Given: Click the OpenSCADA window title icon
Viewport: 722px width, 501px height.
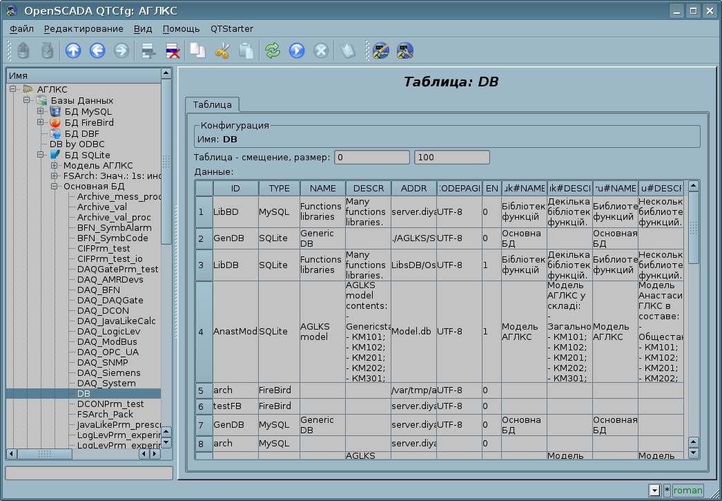Looking at the screenshot, I should tap(12, 10).
